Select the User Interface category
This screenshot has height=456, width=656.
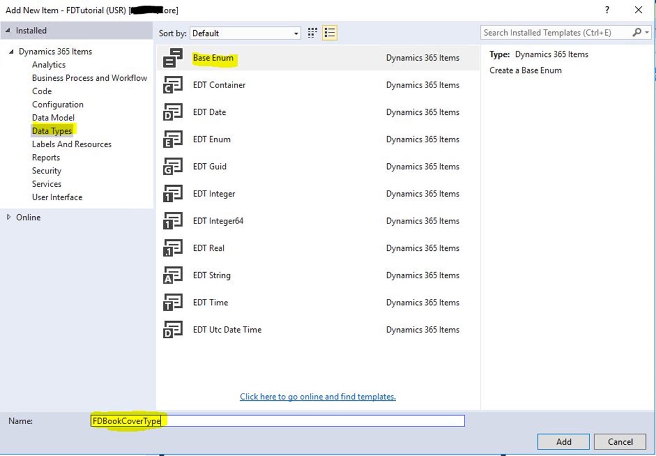pyautogui.click(x=57, y=197)
